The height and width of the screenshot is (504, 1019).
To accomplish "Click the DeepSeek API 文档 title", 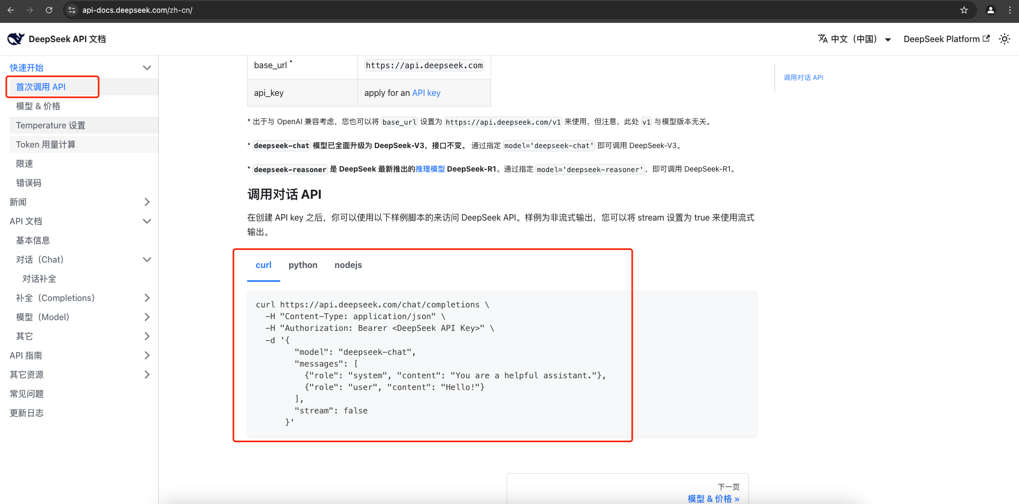I will coord(67,39).
